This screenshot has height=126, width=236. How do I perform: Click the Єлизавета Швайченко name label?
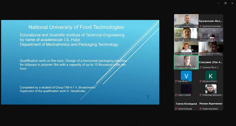coord(185,68)
